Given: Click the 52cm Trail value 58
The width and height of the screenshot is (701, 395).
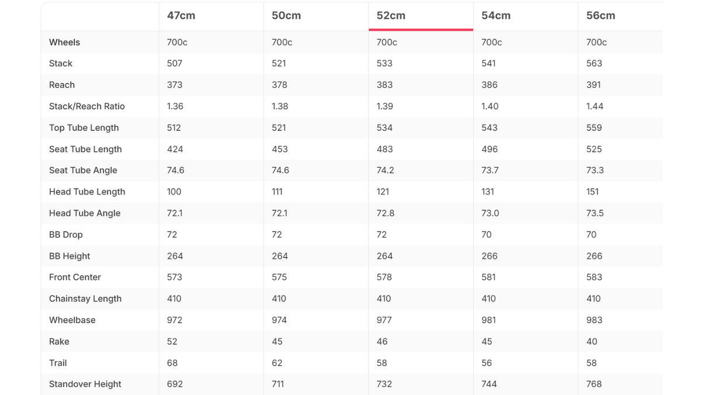Looking at the screenshot, I should click(x=381, y=363).
